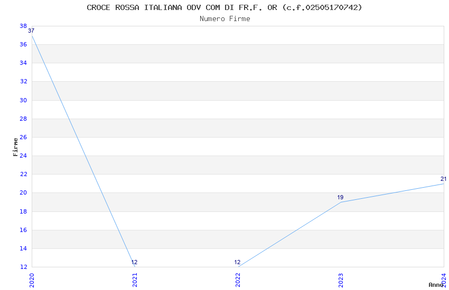This screenshot has height=290, width=449.
Task: Click the data label 12 above 2022
Action: (x=237, y=262)
